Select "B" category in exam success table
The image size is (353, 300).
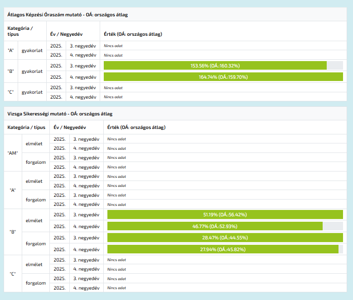pos(13,232)
